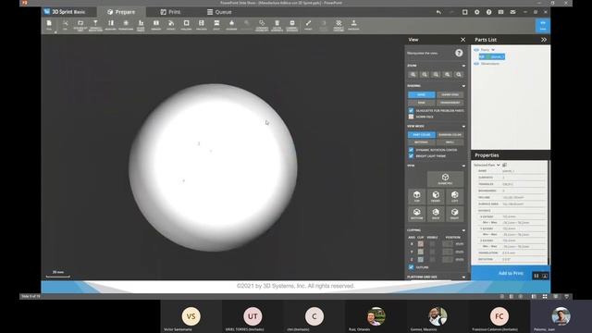This screenshot has width=592, height=333.
Task: Toggle visibility eye for Dimensions
Action: tap(476, 64)
